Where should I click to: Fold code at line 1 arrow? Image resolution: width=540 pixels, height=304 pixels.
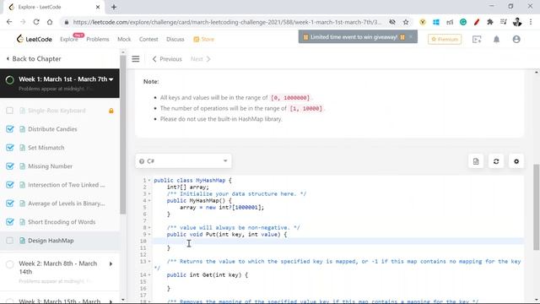point(149,180)
